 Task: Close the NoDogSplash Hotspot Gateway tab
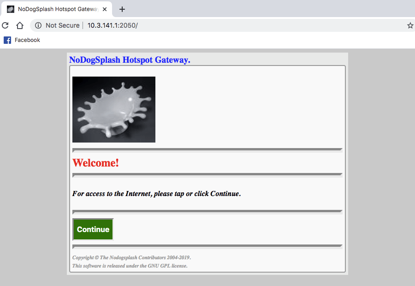point(104,8)
